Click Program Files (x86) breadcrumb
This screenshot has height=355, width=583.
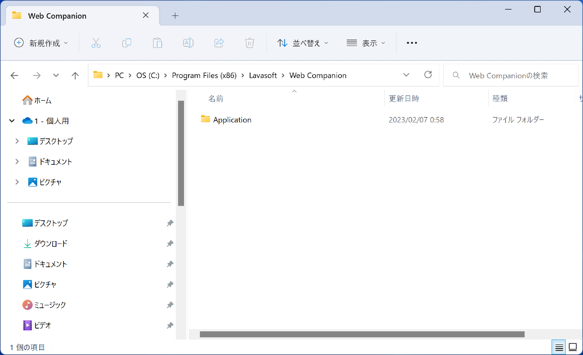point(204,76)
